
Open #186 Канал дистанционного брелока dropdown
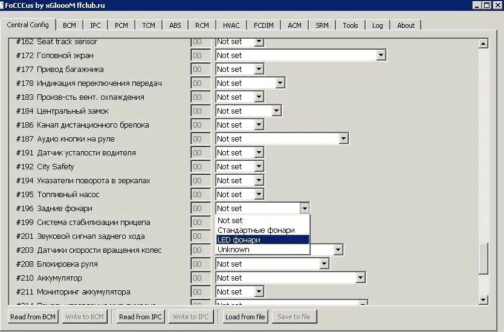click(259, 125)
